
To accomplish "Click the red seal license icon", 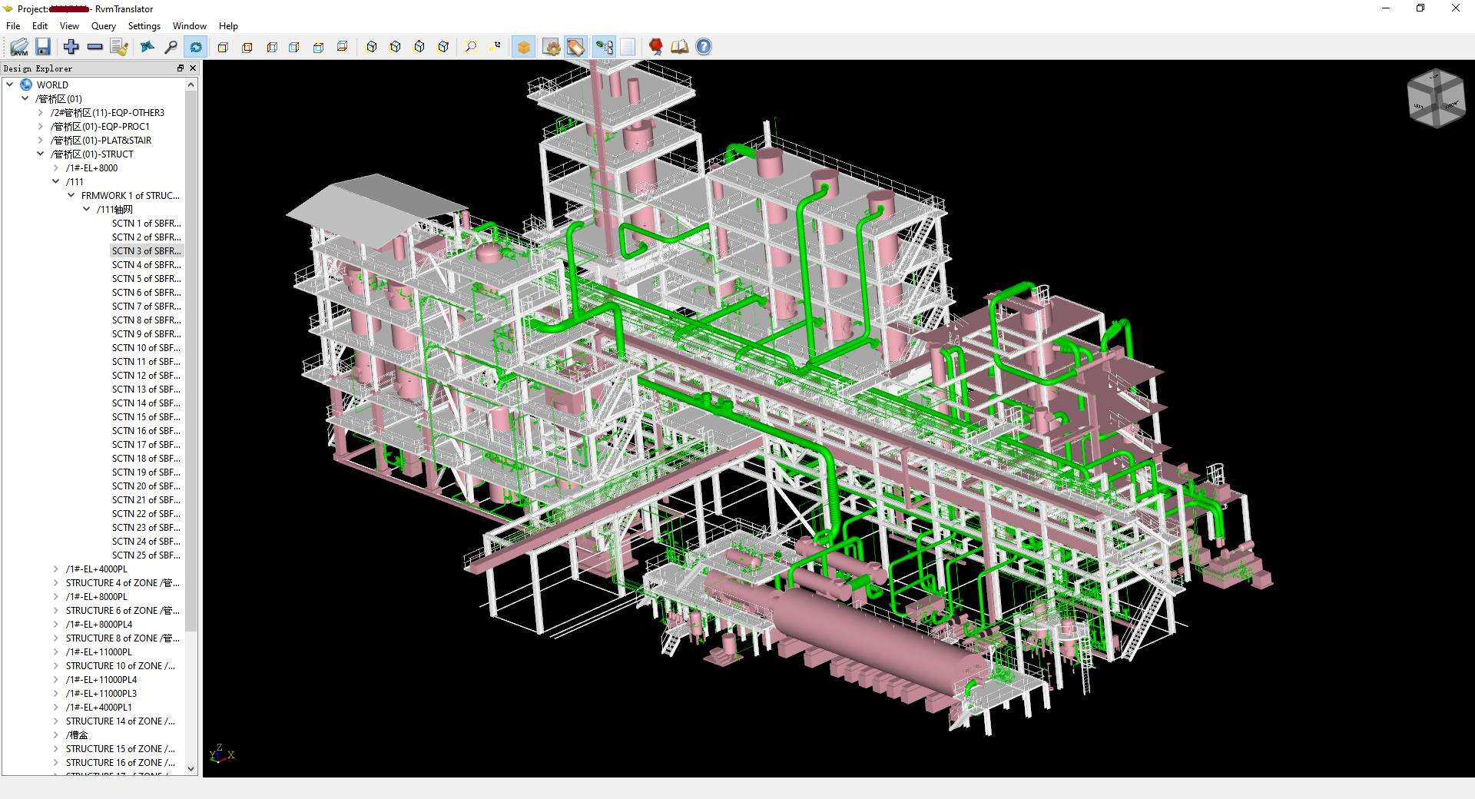I will click(655, 47).
